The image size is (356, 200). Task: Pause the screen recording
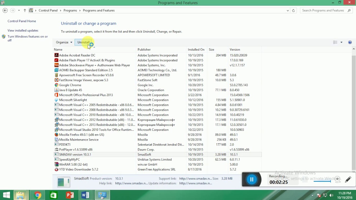[251, 179]
